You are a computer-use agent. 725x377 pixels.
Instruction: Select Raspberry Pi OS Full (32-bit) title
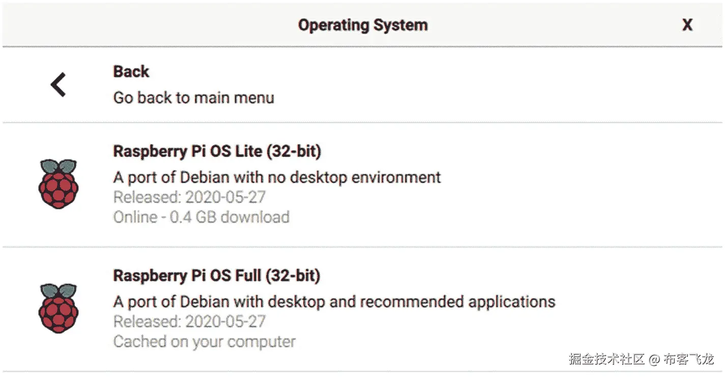(x=216, y=276)
